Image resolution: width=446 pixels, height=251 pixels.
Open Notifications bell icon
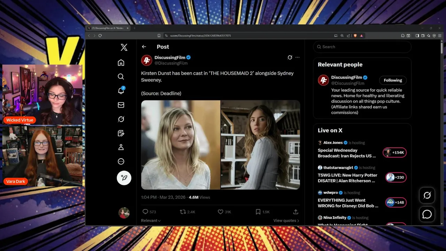[121, 91]
